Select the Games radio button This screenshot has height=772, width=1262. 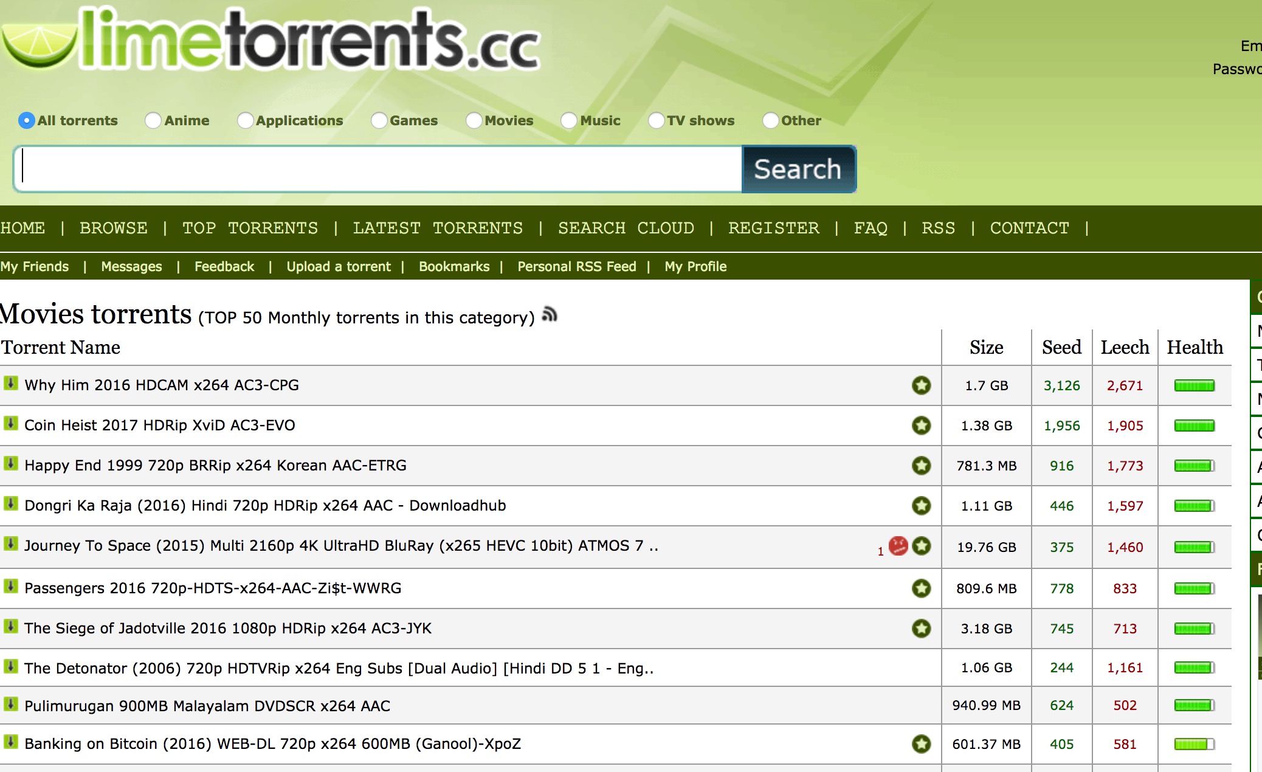pos(379,120)
